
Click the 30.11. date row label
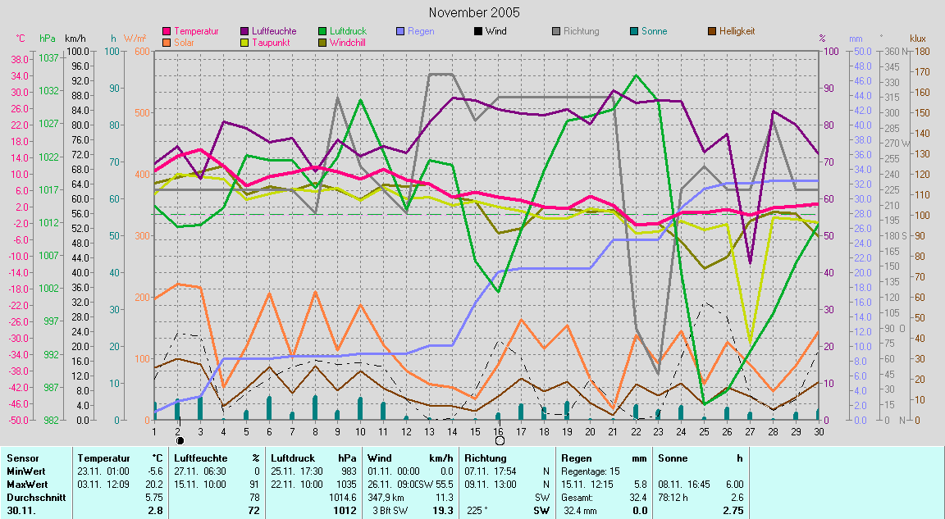tap(21, 511)
